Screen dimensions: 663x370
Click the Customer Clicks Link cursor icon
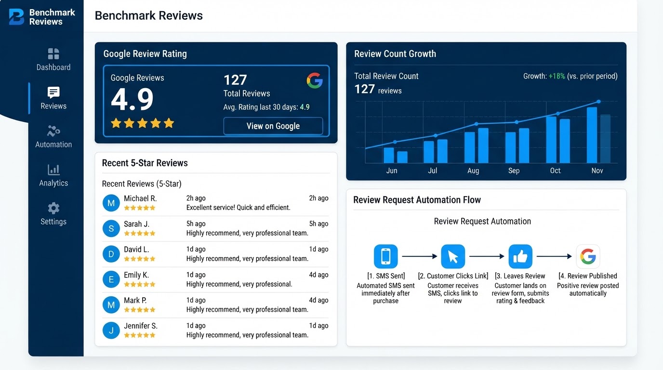click(x=453, y=256)
